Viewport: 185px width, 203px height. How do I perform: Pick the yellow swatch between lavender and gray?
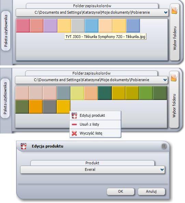64,26
